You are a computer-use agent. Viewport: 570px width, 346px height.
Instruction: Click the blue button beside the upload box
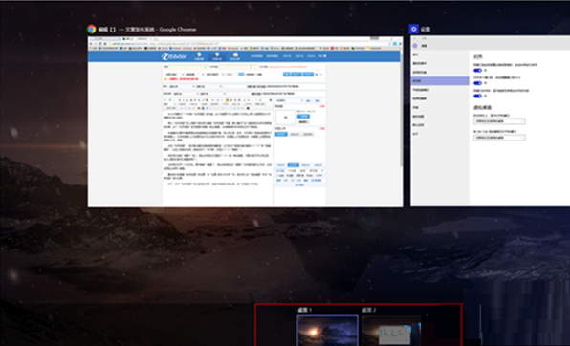(303, 117)
